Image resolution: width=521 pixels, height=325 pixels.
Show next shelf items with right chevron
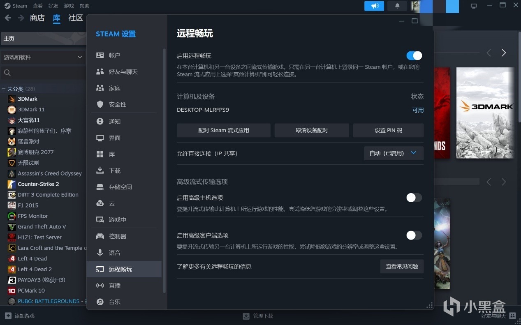coord(504,53)
